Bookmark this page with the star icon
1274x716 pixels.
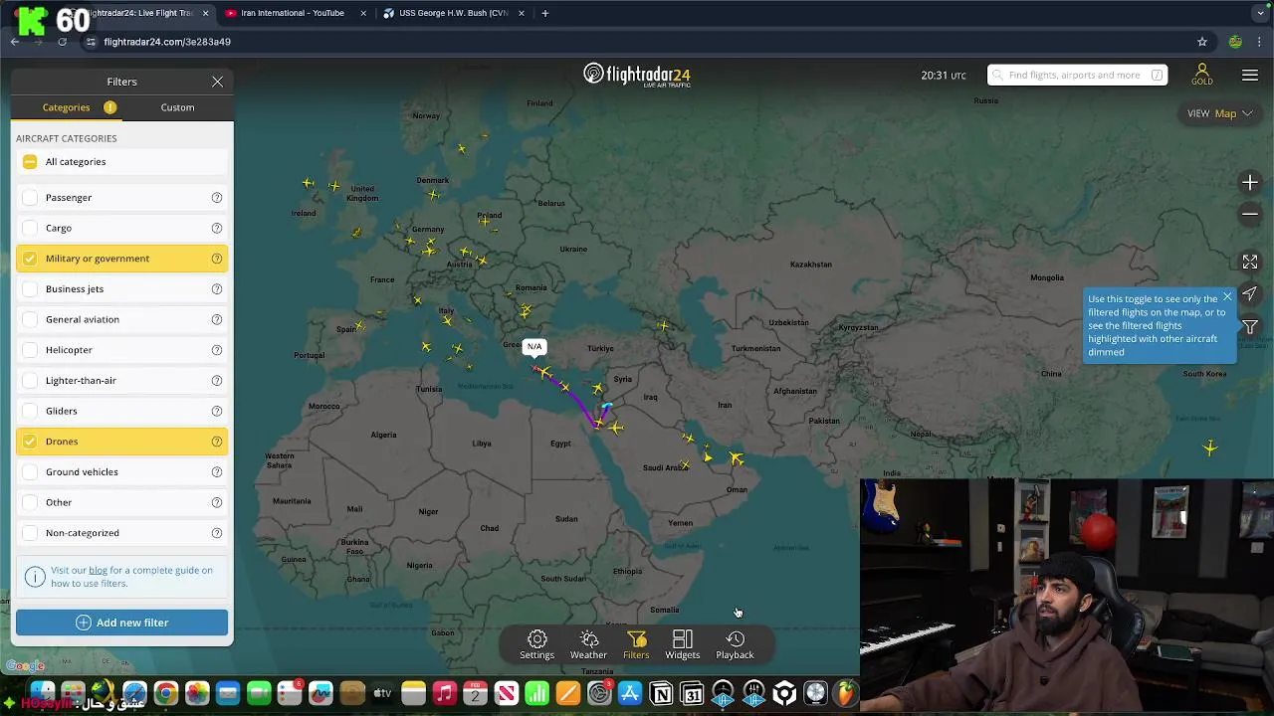tap(1202, 42)
